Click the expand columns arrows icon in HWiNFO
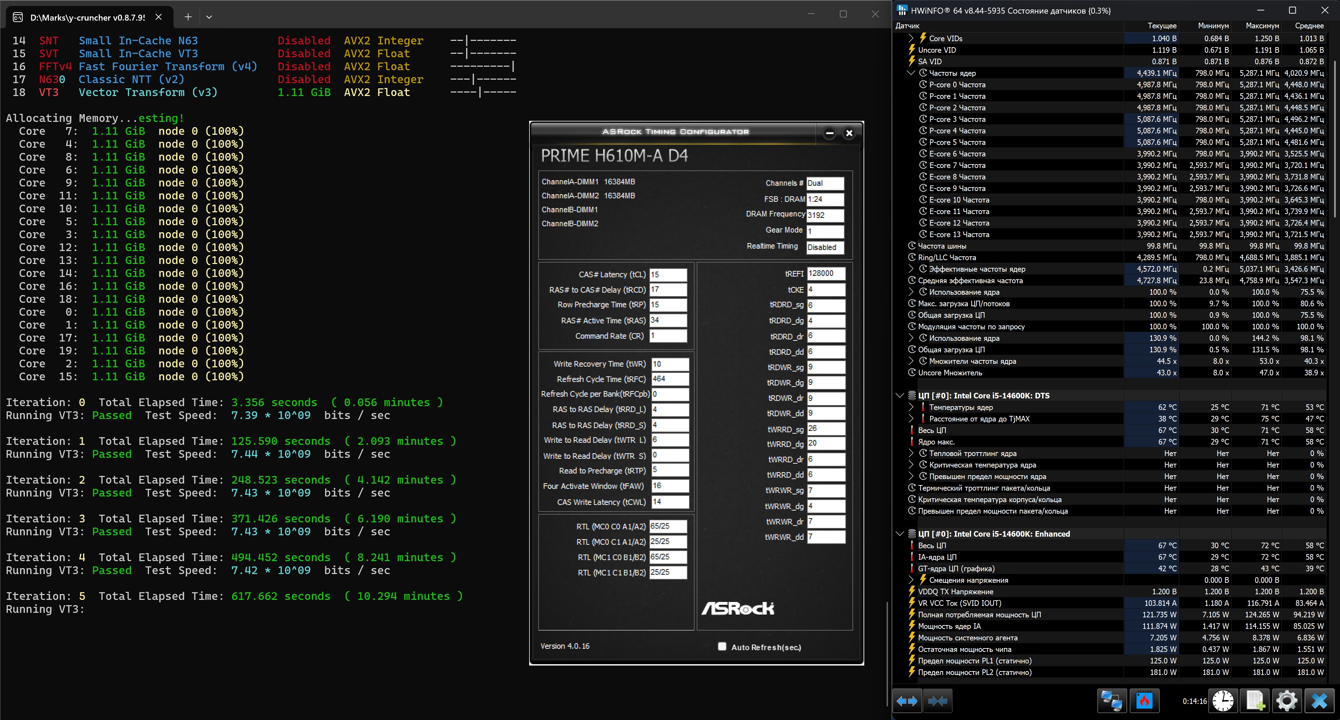The width and height of the screenshot is (1340, 720). pyautogui.click(x=907, y=701)
